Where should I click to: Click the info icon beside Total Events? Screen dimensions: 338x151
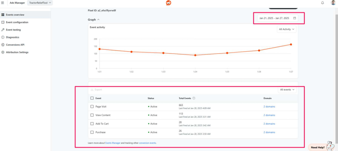pos(194,98)
